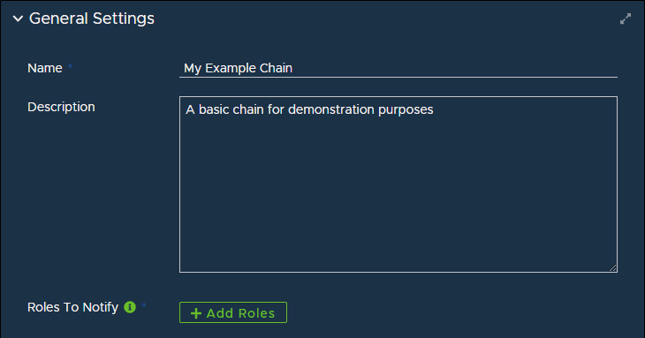Click the Description field label
The height and width of the screenshot is (338, 645).
[x=61, y=107]
